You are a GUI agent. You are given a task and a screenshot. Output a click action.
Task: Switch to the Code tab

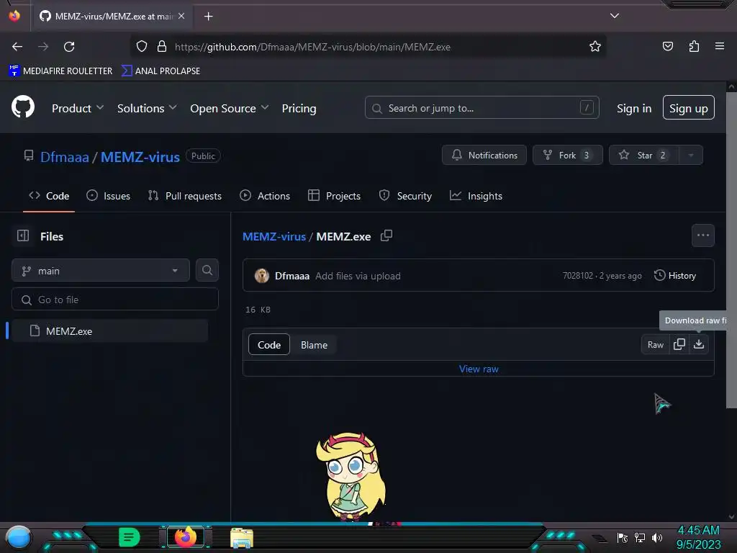49,196
